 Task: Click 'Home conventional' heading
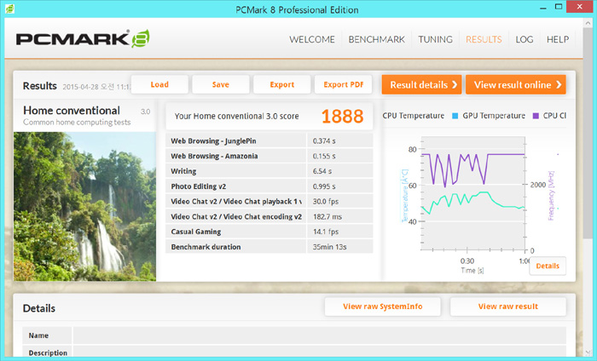coord(72,111)
